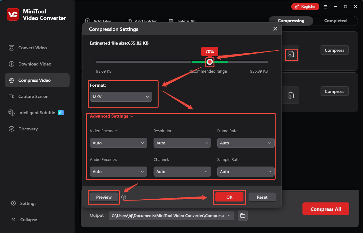Click the Preview button
Screen dimensions: 363x233
104,197
